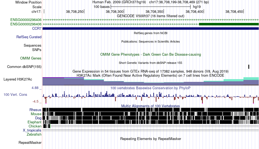Click '100 vertebrates Basewise Conservation by PhyloP' title
The width and height of the screenshot is (259, 149).
[x=150, y=88]
